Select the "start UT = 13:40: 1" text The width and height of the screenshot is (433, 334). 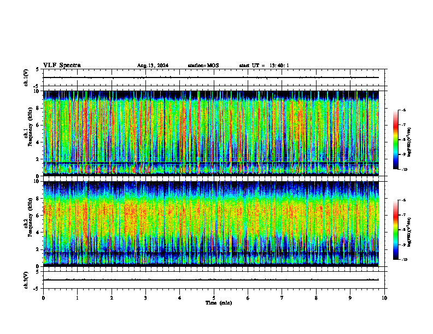pos(264,65)
